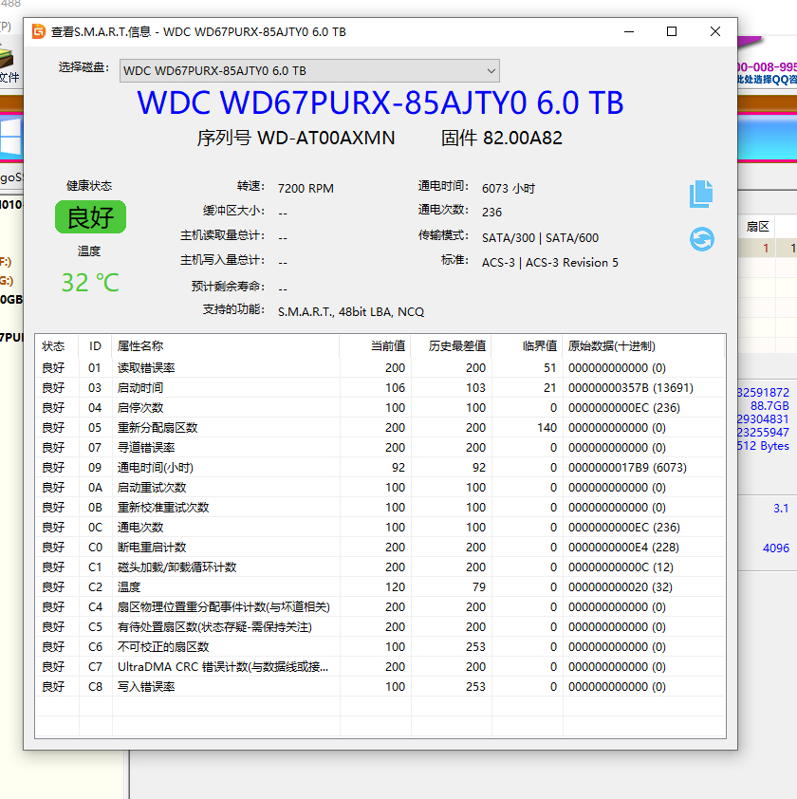This screenshot has width=797, height=799.
Task: Select the 通电时间(小时) attribute row
Action: [156, 468]
